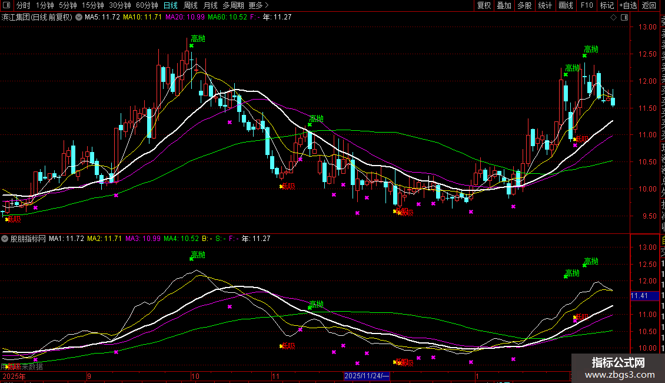
Task: Open the main chart indicator dropdown next to 滨江集团
Action: point(79,18)
